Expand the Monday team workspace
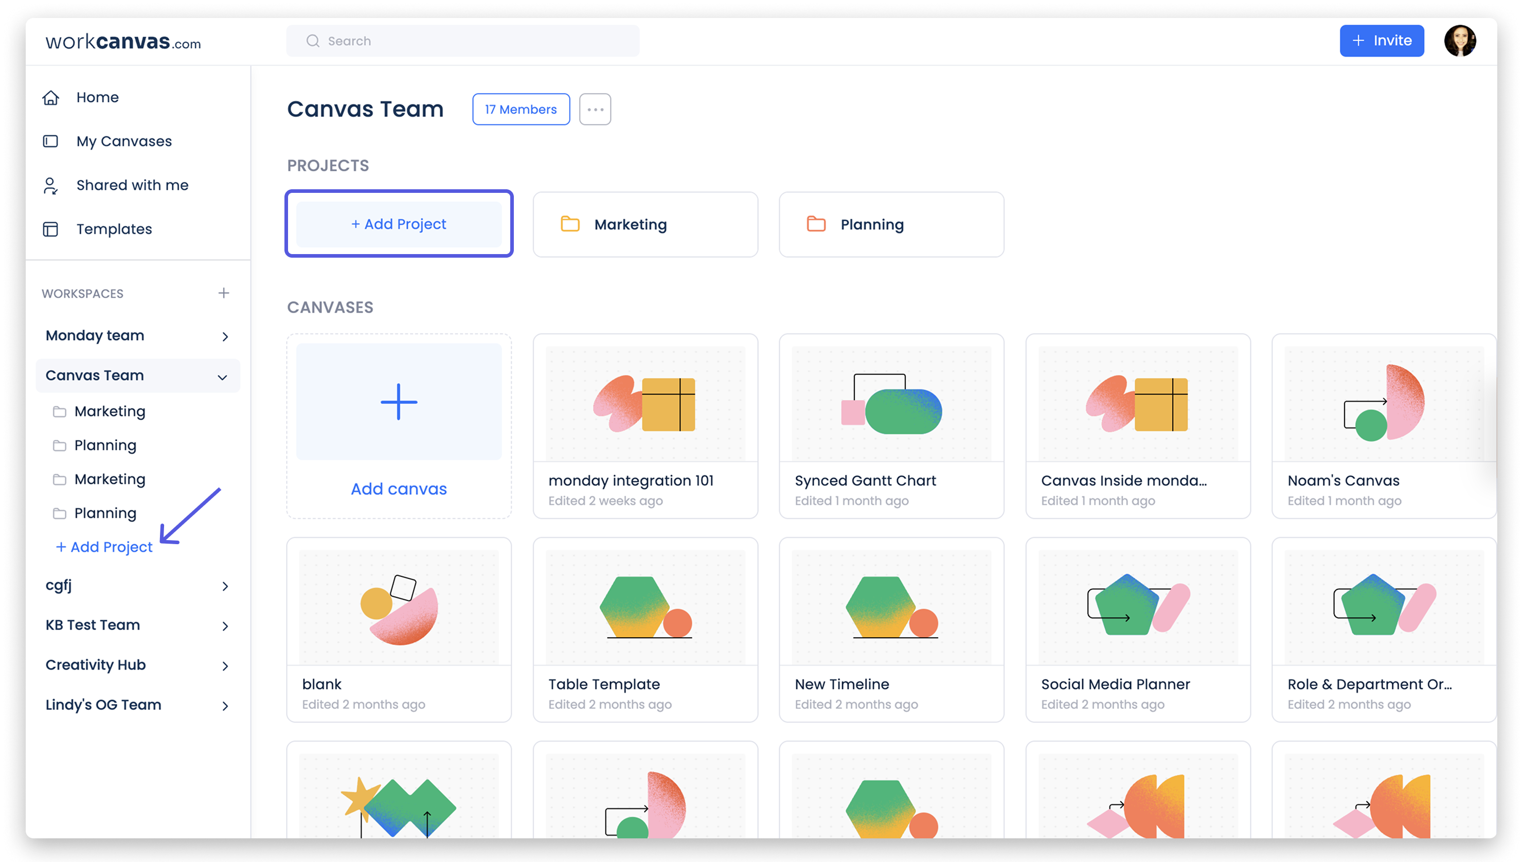The width and height of the screenshot is (1523, 862). click(x=225, y=336)
